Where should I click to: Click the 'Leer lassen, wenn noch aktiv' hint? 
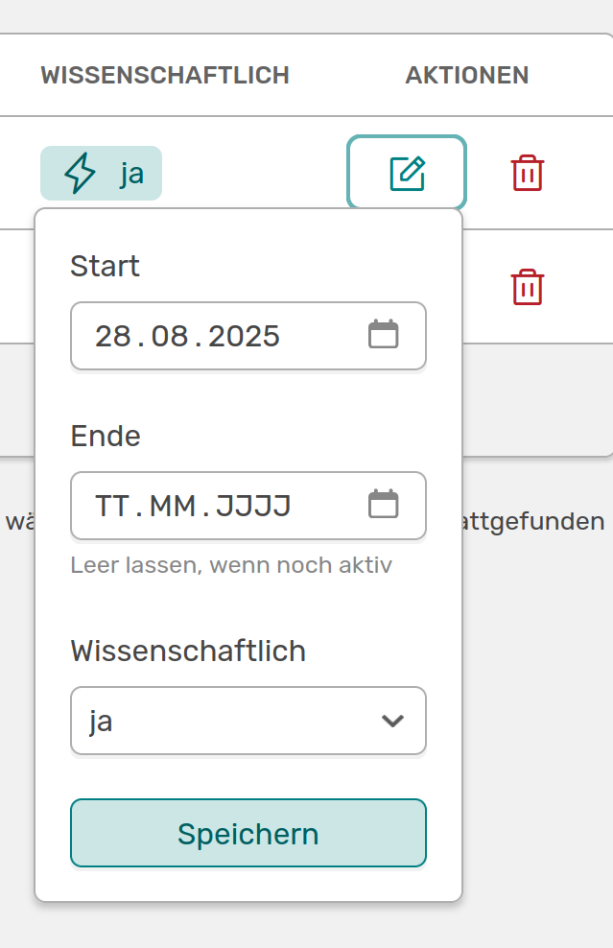coord(231,564)
